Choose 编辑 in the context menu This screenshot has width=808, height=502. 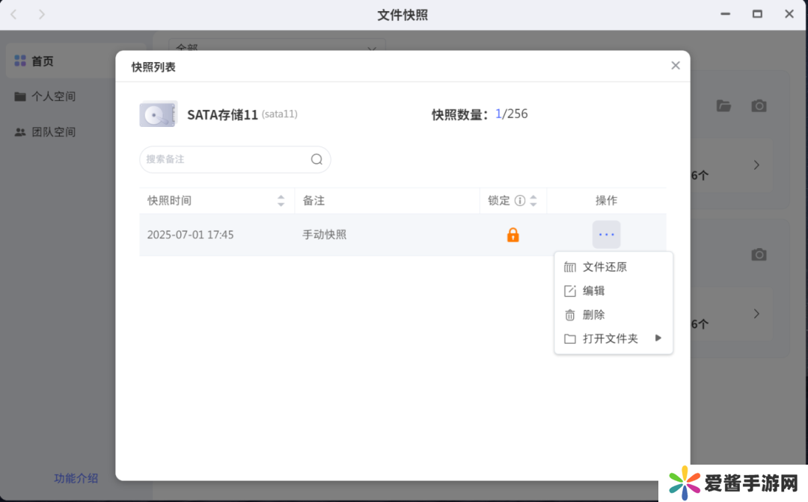pos(593,291)
